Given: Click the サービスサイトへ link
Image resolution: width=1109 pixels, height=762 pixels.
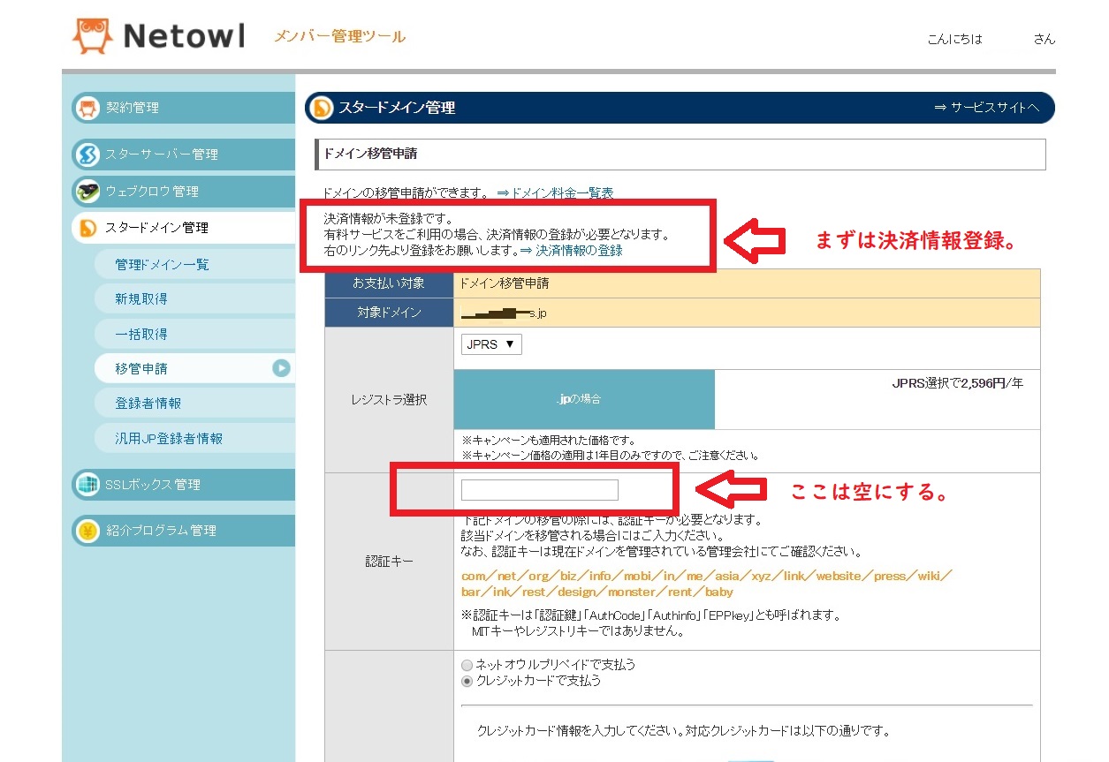Looking at the screenshot, I should tap(986, 108).
